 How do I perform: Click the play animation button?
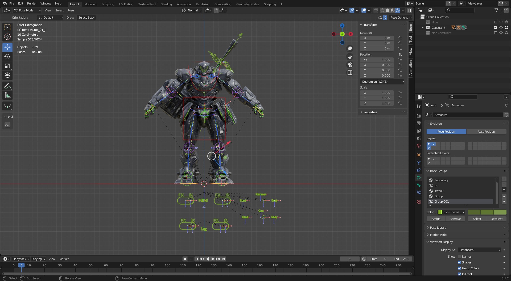pyautogui.click(x=213, y=259)
